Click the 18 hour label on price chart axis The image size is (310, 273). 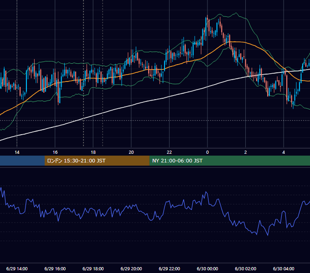tap(93, 152)
